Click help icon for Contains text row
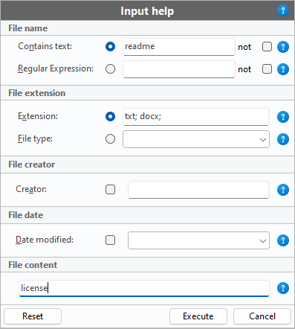 pyautogui.click(x=283, y=47)
